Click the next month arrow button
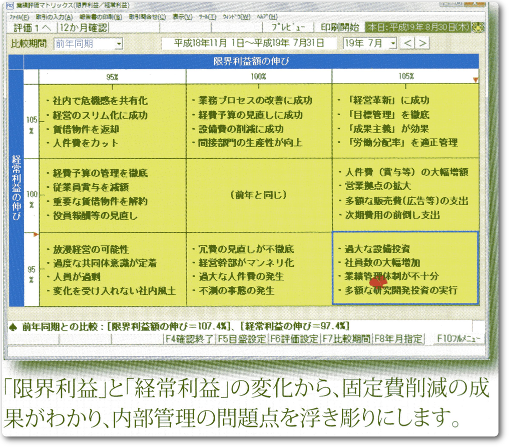The image size is (509, 447). [423, 43]
